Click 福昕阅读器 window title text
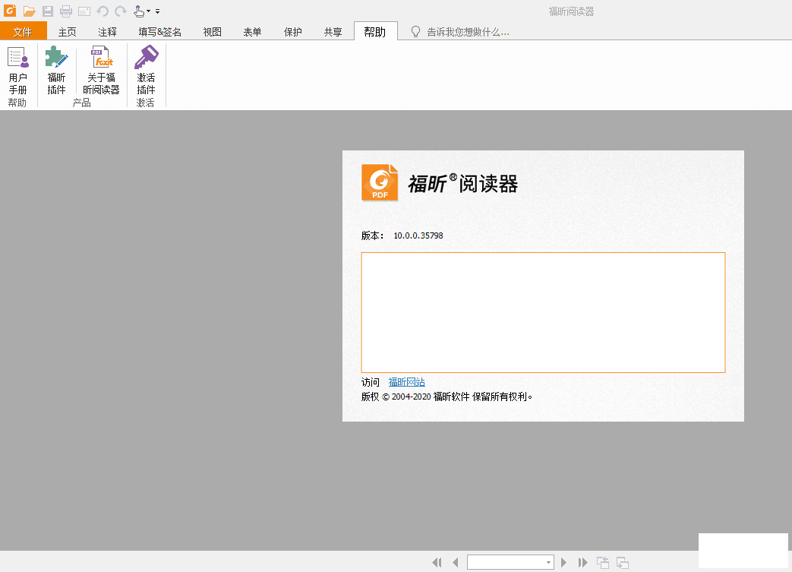The height and width of the screenshot is (572, 792). click(x=571, y=11)
